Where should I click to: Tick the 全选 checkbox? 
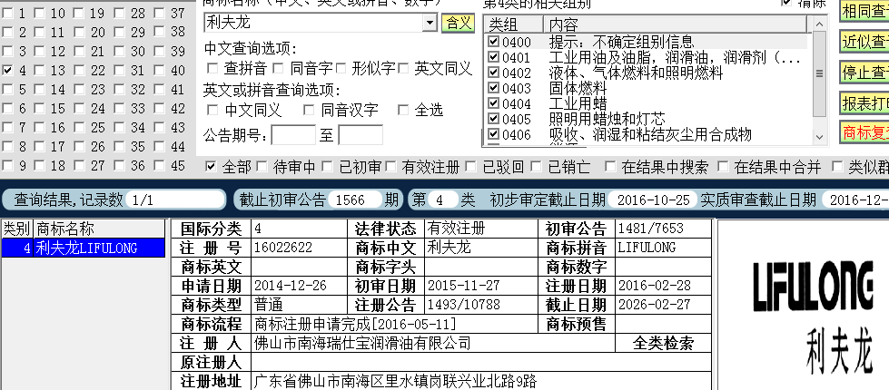point(403,110)
